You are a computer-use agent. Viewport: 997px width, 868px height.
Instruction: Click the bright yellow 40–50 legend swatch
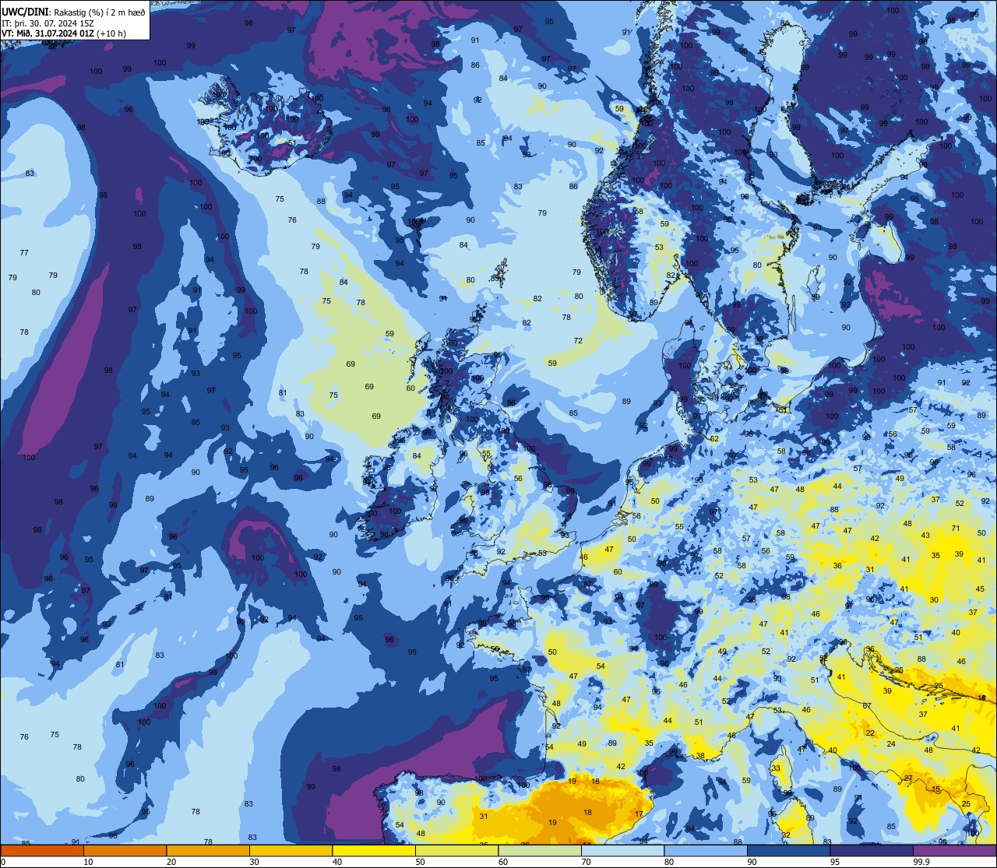point(374,851)
